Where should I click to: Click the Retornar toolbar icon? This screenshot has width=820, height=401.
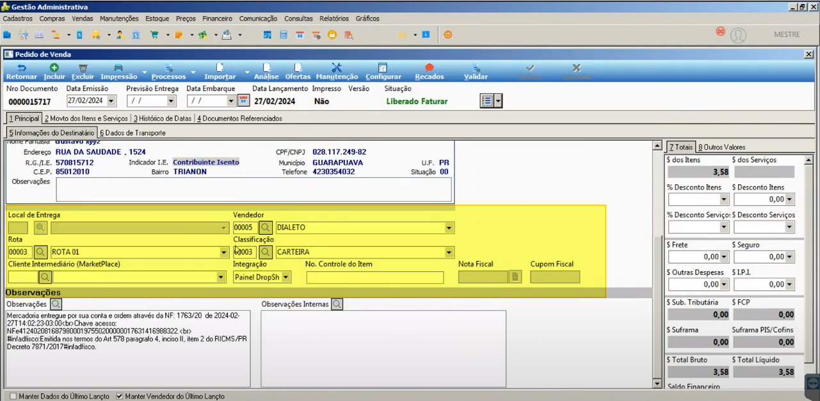[x=21, y=68]
